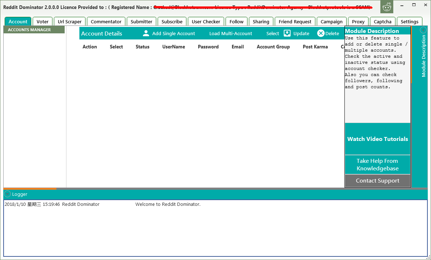The height and width of the screenshot is (260, 431).
Task: Click the UserName column header
Action: [x=173, y=47]
